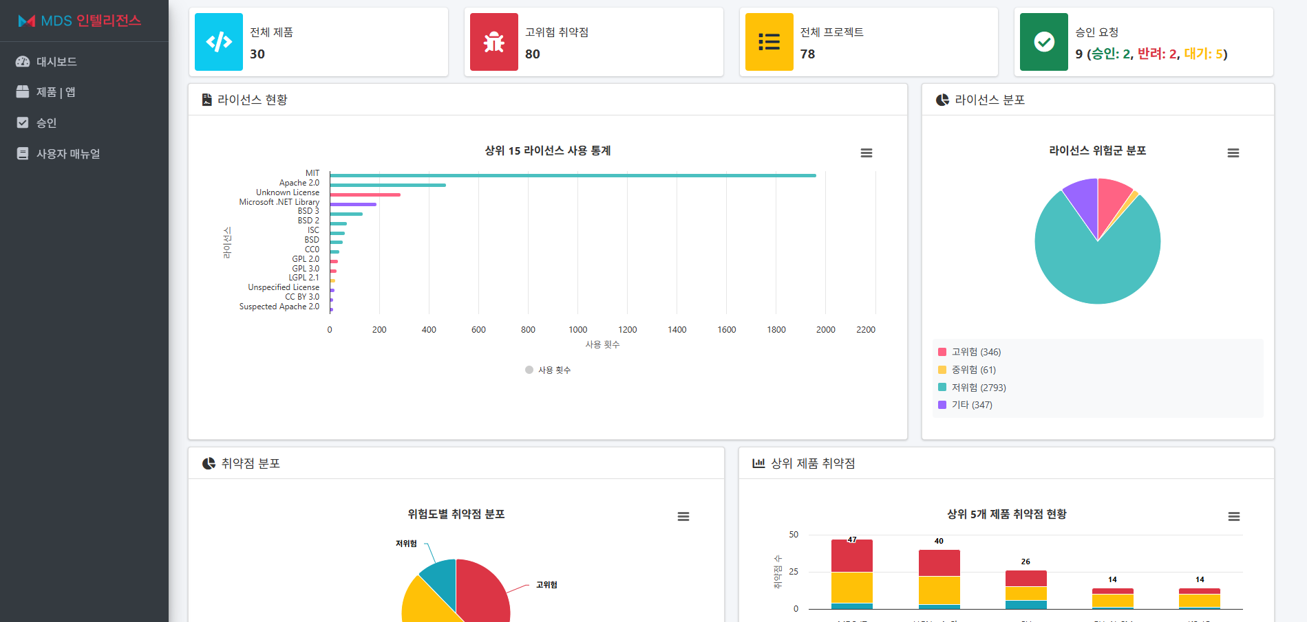
Task: Click the bug icon on 고위험 취약점 card
Action: coord(493,42)
